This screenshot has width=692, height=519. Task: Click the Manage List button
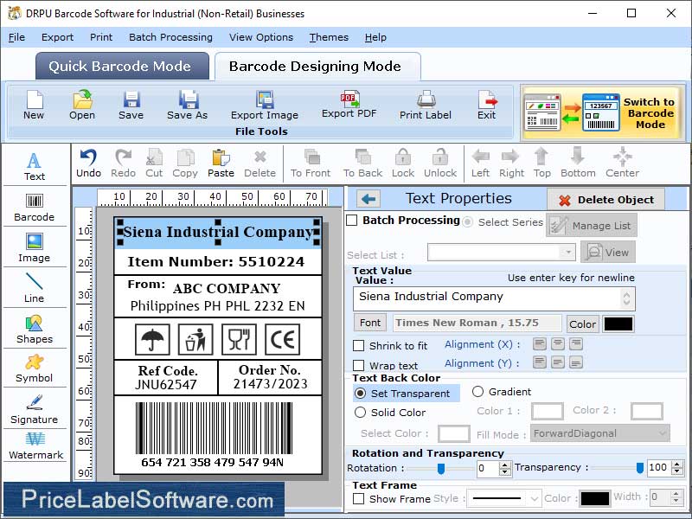pos(592,226)
